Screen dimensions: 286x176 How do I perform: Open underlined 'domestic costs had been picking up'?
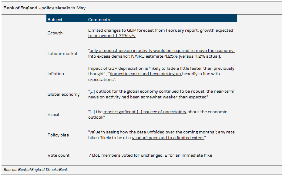coord(146,74)
